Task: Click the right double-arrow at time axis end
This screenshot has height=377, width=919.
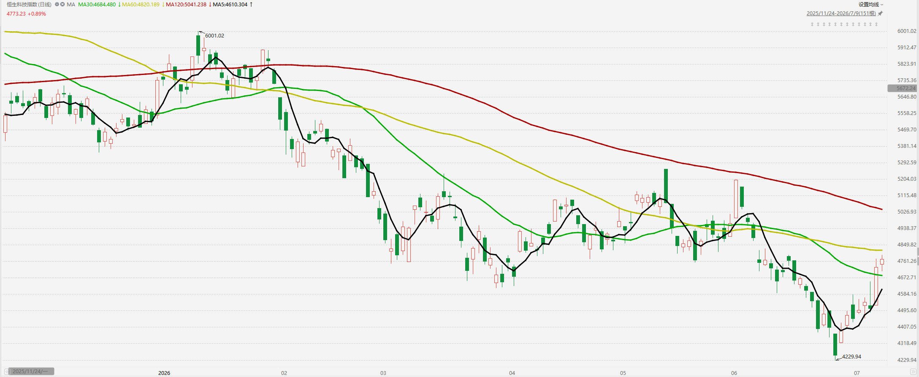Action: [914, 372]
